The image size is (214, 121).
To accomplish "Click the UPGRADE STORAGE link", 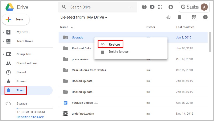I will tap(30, 117).
